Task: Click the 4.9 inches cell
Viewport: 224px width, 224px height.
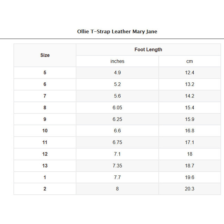Action: point(117,73)
